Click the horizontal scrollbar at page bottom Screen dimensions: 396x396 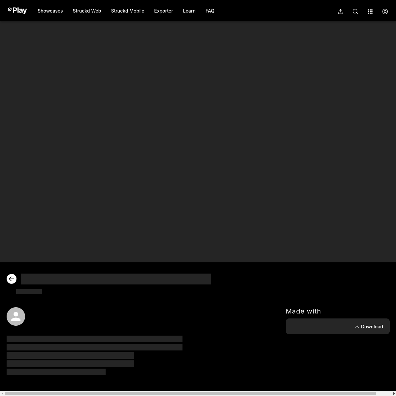click(x=190, y=393)
